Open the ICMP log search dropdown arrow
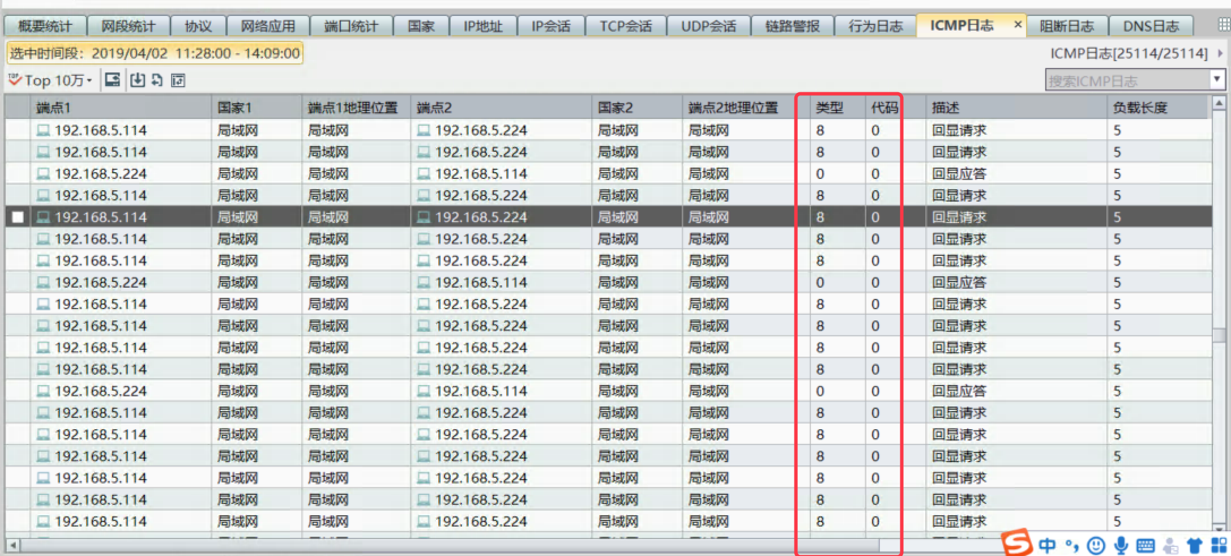Viewport: 1231px width, 556px height. (1217, 79)
